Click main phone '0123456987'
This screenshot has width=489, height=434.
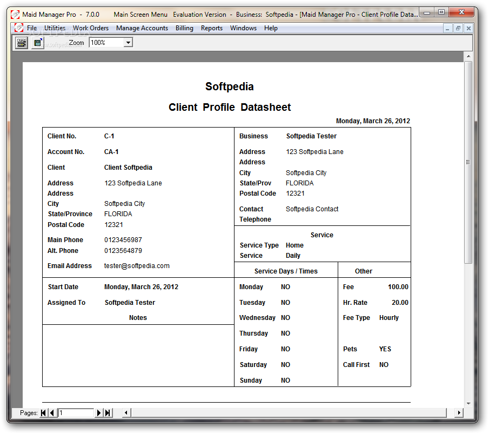click(x=123, y=240)
